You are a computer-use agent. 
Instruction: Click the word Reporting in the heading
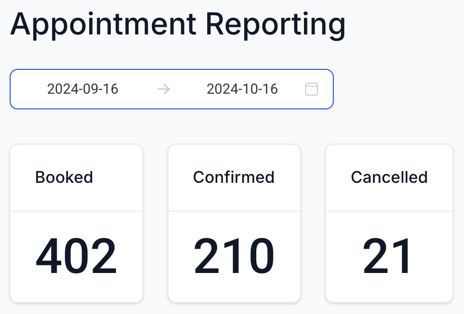click(x=276, y=24)
